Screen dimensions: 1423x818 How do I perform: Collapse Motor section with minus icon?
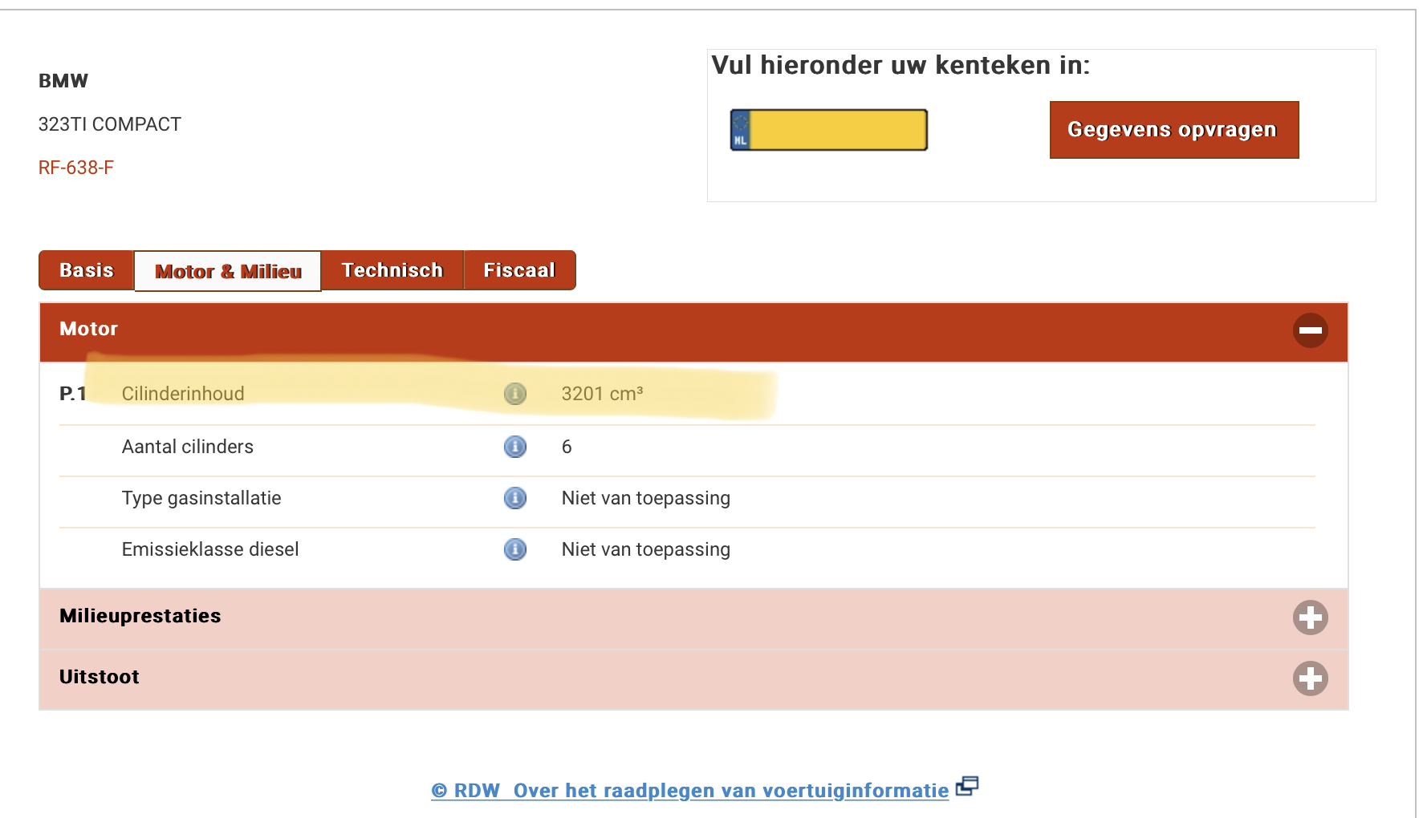pos(1310,330)
